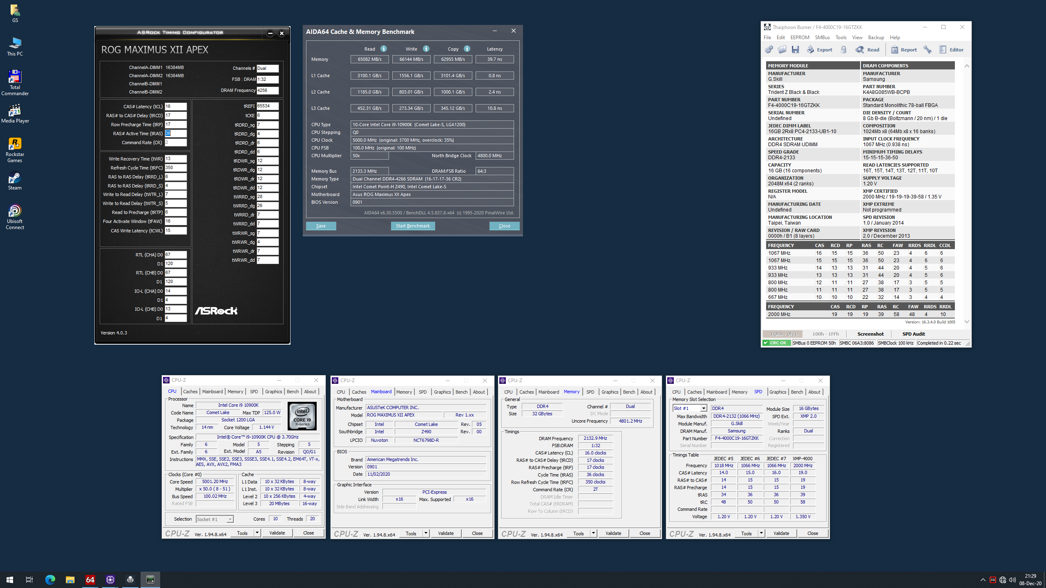The width and height of the screenshot is (1046, 588).
Task: Click Start Benchmark in AIDA64
Action: 413,226
